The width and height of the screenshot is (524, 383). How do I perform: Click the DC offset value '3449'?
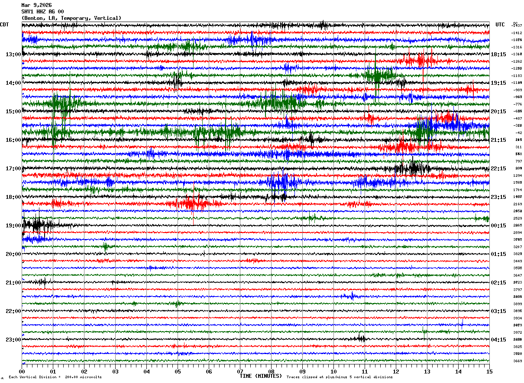click(x=518, y=261)
